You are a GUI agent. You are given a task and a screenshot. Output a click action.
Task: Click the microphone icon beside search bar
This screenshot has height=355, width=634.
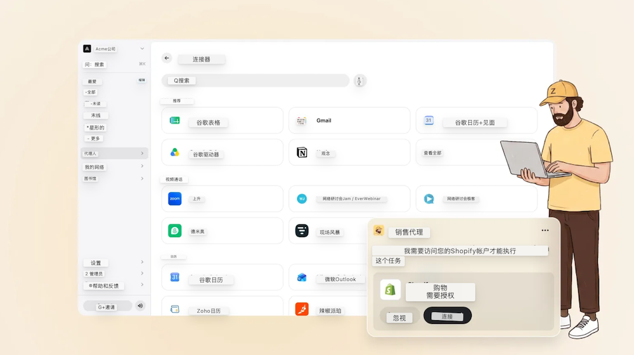tap(359, 81)
